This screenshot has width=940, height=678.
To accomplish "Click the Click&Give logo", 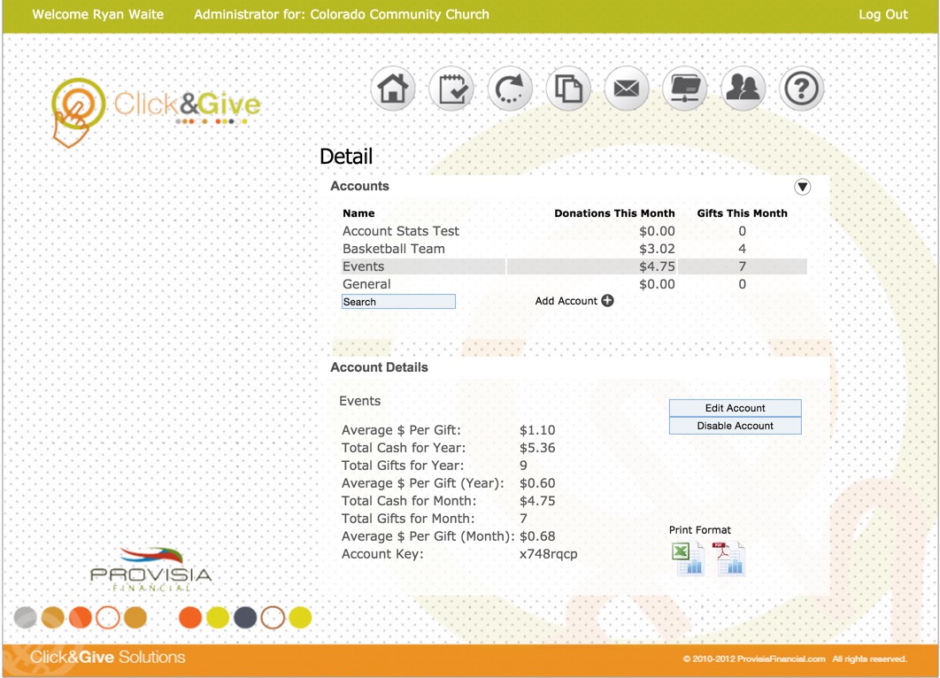I will pos(156,112).
